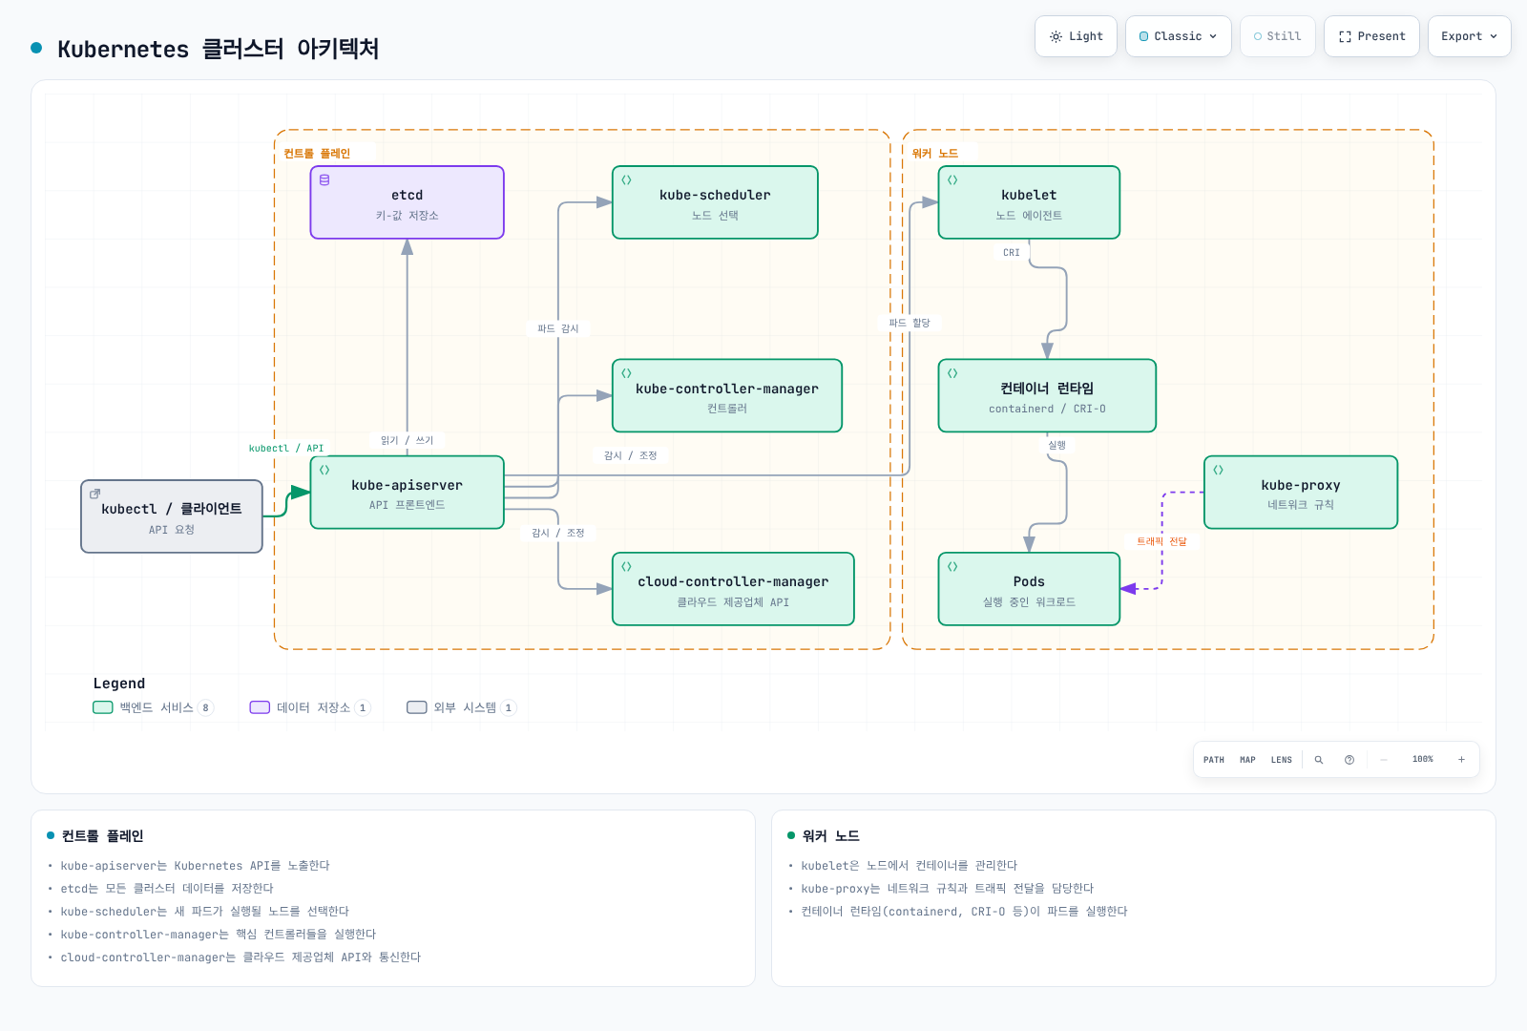Toggle the Light theme button

[1076, 36]
